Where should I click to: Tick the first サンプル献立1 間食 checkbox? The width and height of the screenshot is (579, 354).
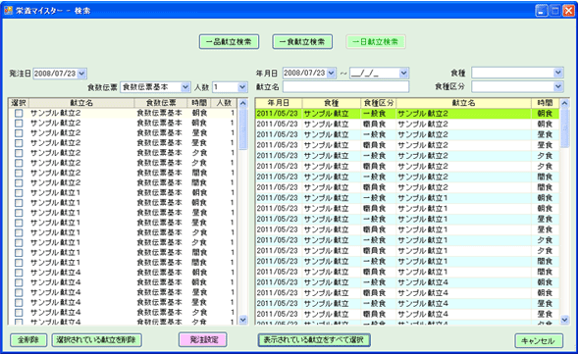(x=19, y=253)
